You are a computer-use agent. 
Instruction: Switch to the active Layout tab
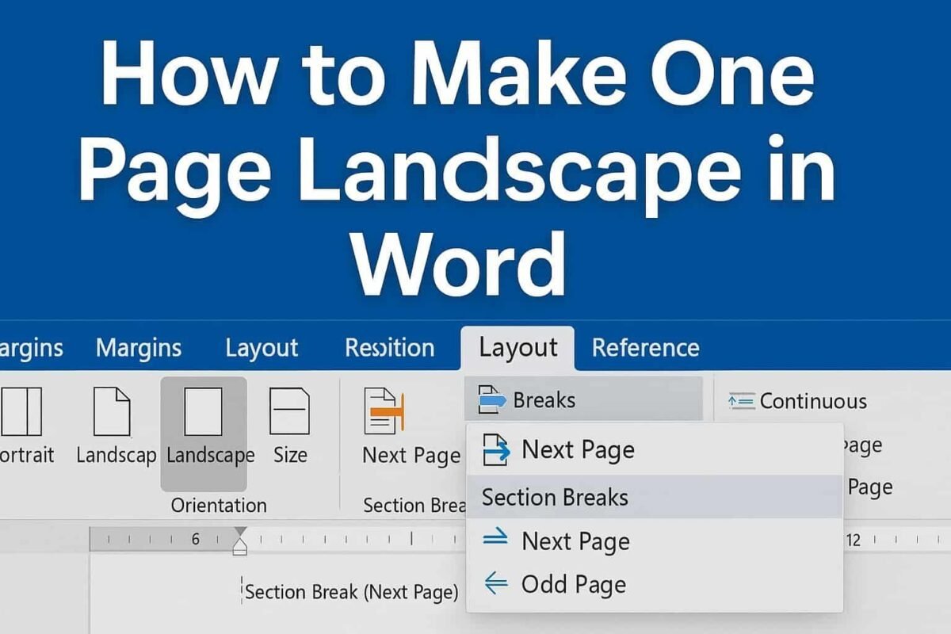[x=518, y=348]
